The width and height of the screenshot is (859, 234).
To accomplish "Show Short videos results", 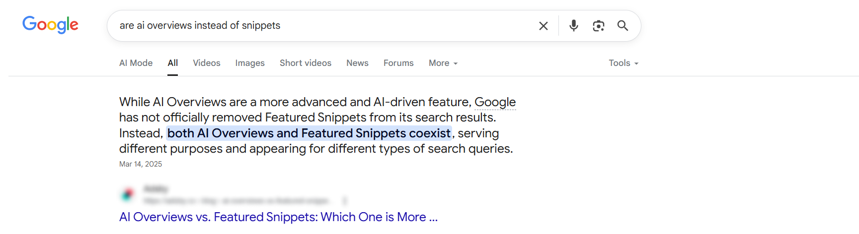I will click(x=305, y=63).
